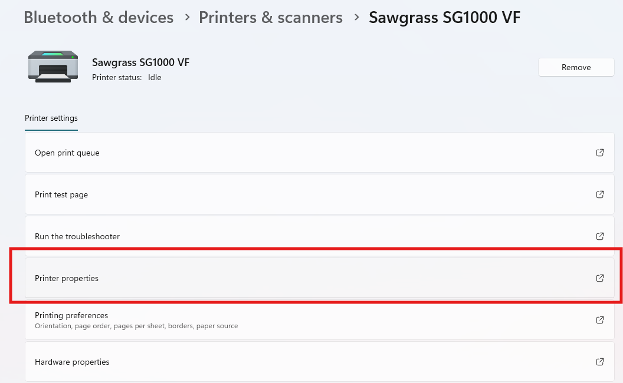Click the pop-out icon beside Hardware properties
This screenshot has height=383, width=623.
pos(600,362)
